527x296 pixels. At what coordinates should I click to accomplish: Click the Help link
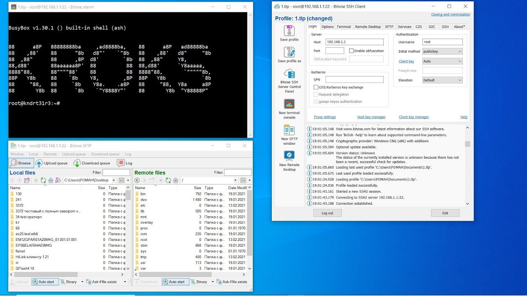tap(464, 117)
